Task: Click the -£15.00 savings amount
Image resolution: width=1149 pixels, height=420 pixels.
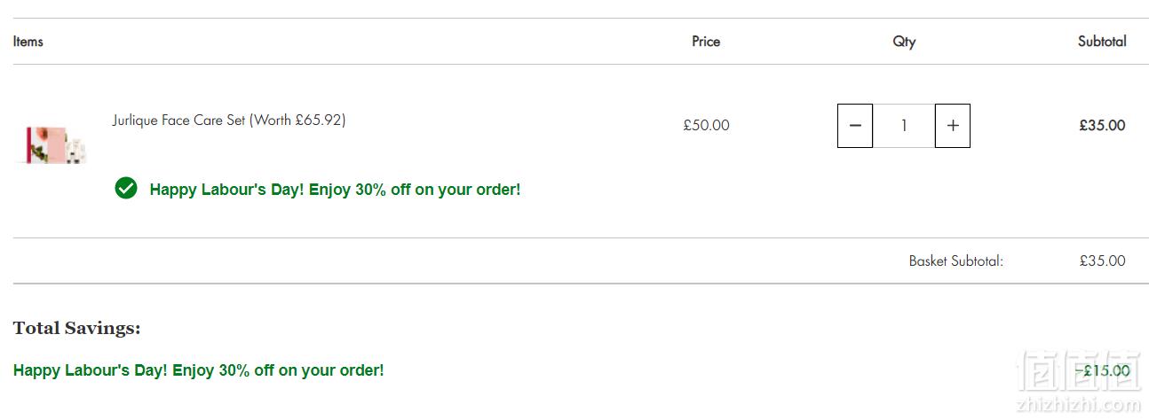Action: tap(1102, 370)
